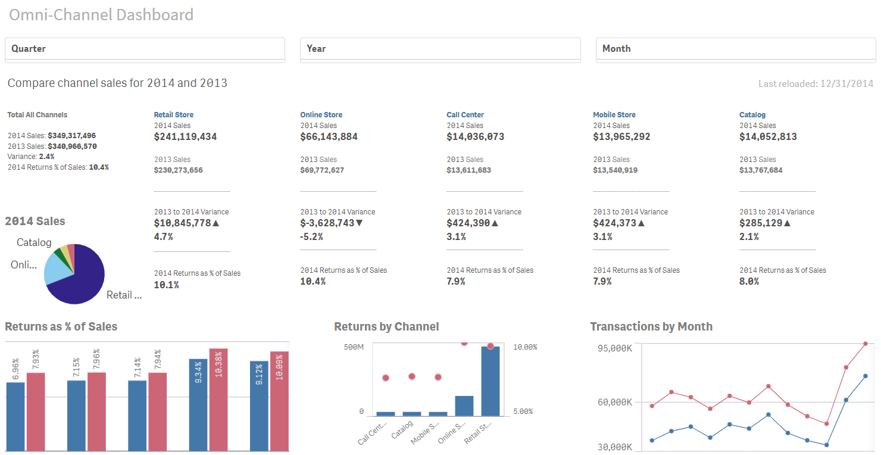
Task: Click the Mobile Store heading link
Action: (x=614, y=115)
